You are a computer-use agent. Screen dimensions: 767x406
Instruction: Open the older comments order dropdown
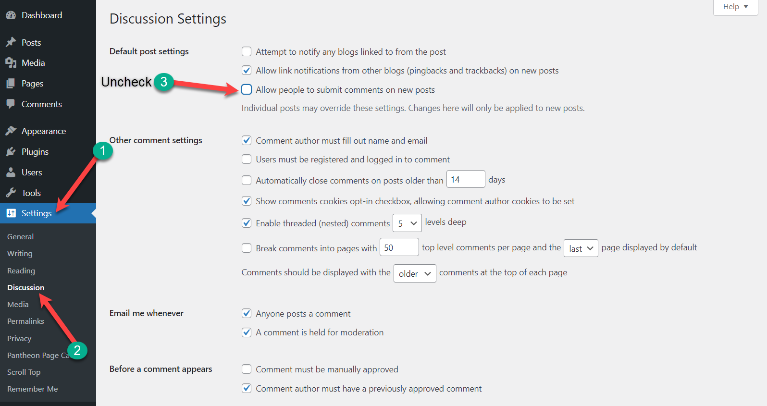pyautogui.click(x=414, y=273)
